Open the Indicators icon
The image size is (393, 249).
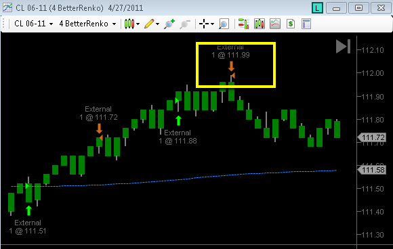(x=275, y=24)
